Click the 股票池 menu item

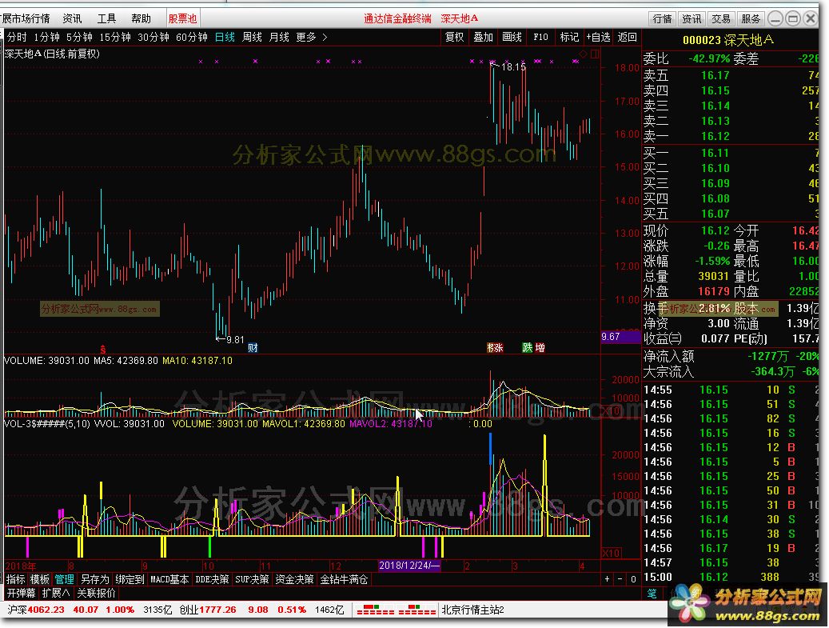[182, 18]
